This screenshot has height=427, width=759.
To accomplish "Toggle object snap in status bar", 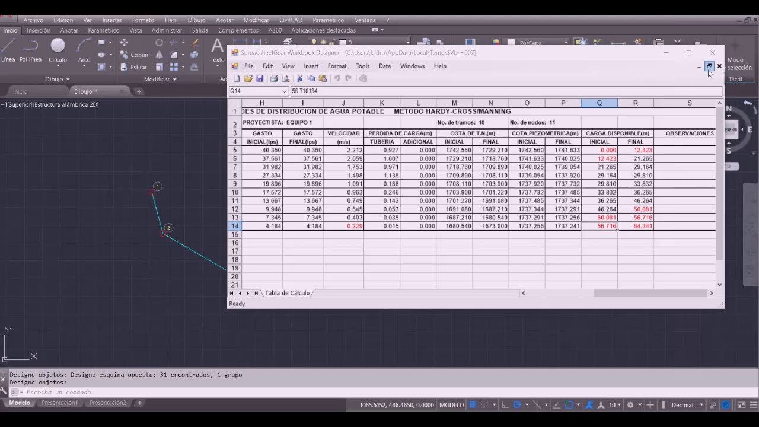I will tap(569, 405).
